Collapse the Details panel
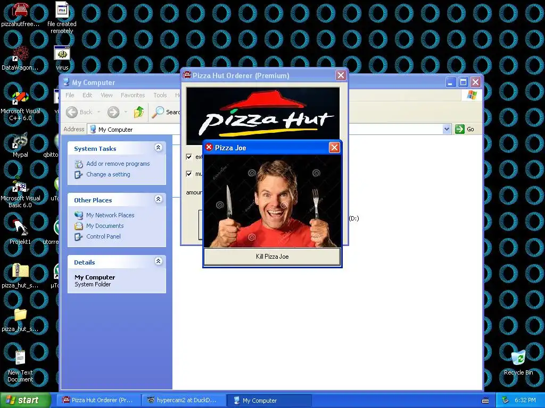Image resolution: width=545 pixels, height=408 pixels. tap(158, 261)
